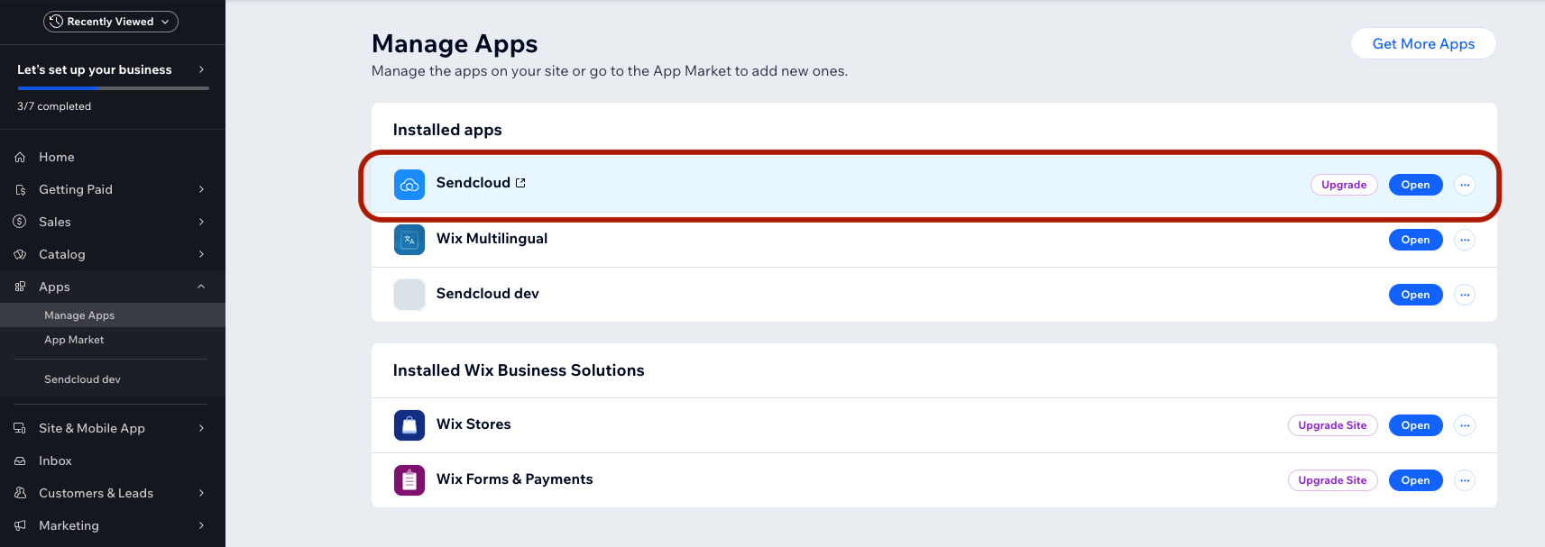Click the Wix Multilingual app icon
Viewport: 1545px width, 547px height.
tap(409, 240)
